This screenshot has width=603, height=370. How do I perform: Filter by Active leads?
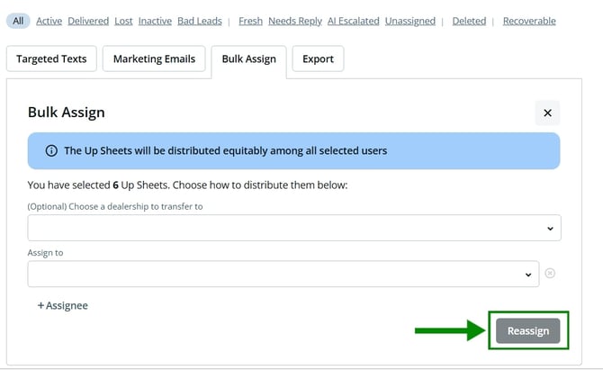coord(49,21)
